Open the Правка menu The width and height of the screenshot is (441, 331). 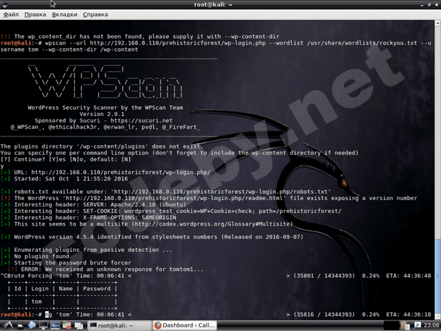(x=35, y=14)
